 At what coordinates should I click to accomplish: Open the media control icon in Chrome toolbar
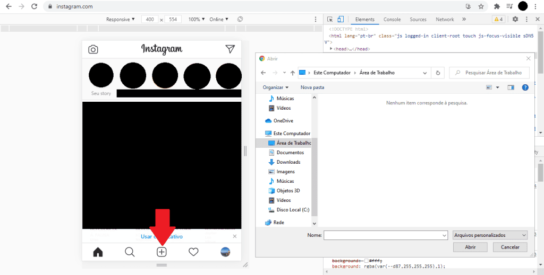click(509, 6)
